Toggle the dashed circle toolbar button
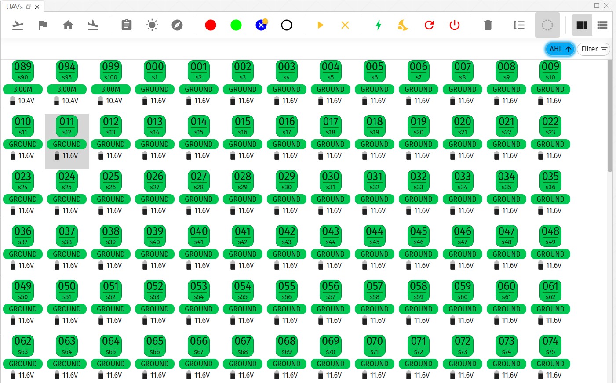 (547, 25)
